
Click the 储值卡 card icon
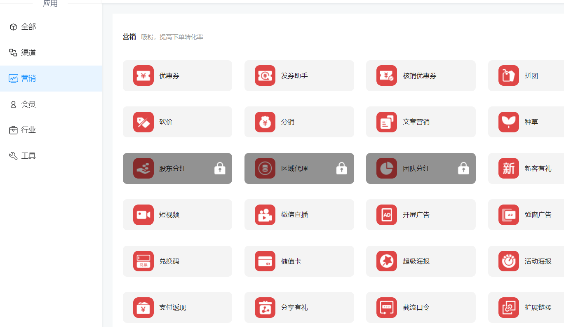coord(265,261)
